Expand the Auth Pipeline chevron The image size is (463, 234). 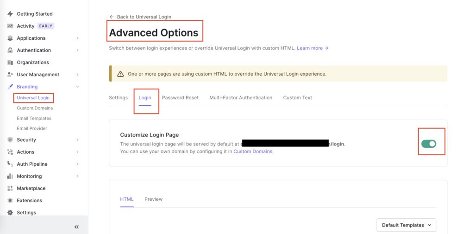(x=77, y=164)
